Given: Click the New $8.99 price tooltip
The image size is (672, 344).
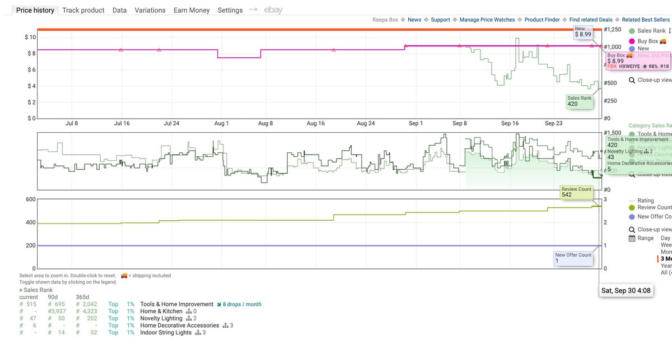Looking at the screenshot, I should coord(583,31).
